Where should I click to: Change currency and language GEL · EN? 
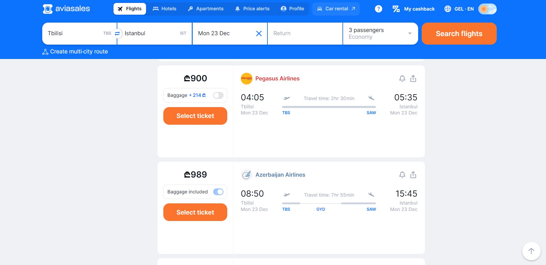(459, 9)
